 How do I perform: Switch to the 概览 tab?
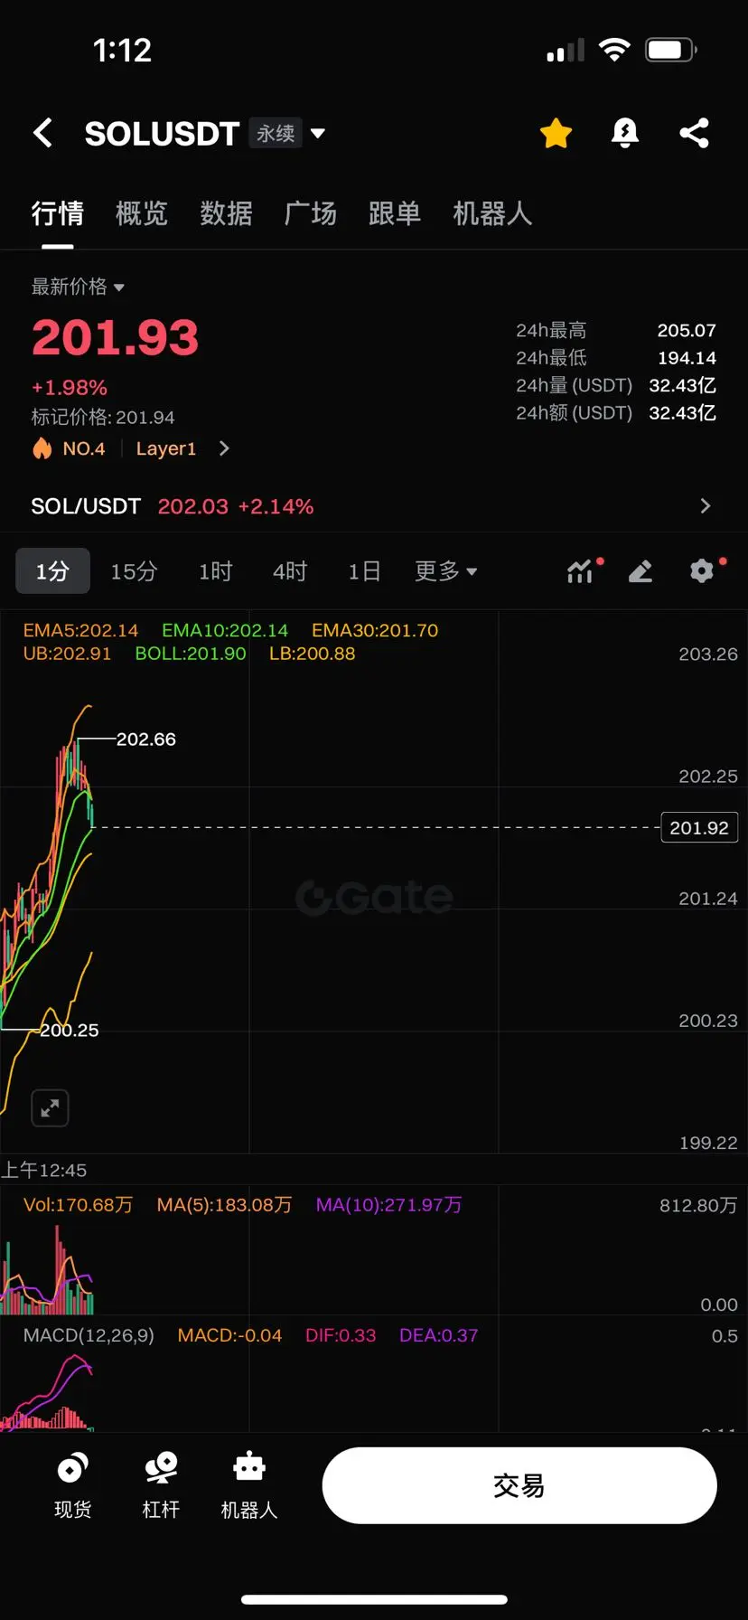142,213
